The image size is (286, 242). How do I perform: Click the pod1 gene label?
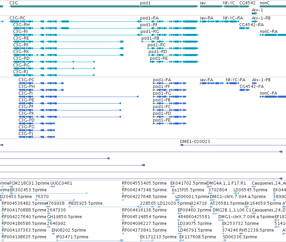pos(145,3)
